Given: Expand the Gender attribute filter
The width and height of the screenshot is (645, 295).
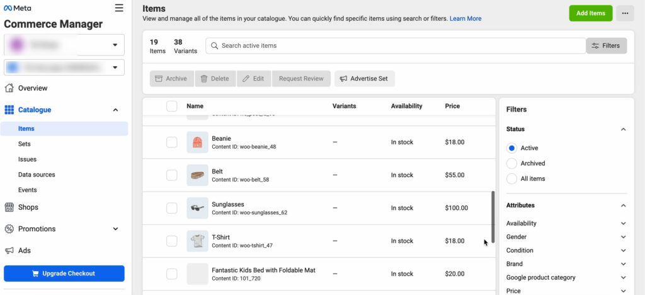Looking at the screenshot, I should [x=623, y=237].
